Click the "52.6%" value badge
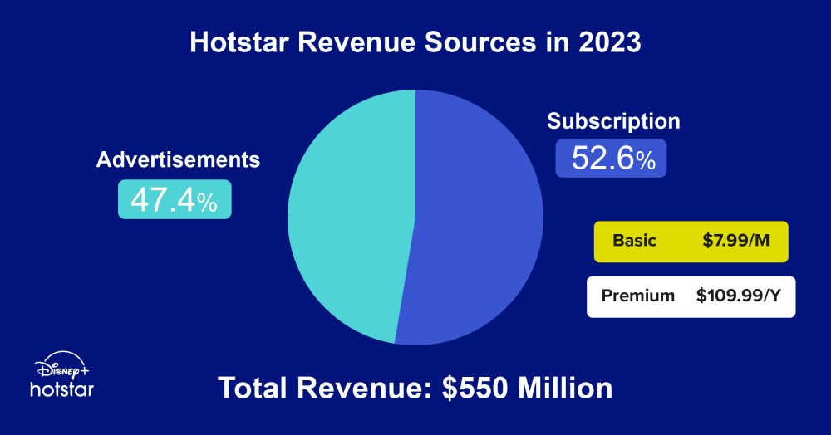831x435 pixels. (611, 159)
